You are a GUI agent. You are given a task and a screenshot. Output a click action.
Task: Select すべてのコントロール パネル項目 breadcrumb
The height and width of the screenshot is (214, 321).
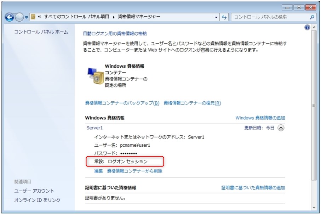point(76,17)
